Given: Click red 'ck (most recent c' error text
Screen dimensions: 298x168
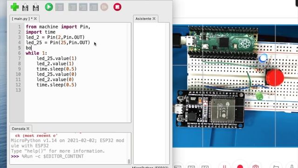Looking at the screenshot, I should coord(36,136).
